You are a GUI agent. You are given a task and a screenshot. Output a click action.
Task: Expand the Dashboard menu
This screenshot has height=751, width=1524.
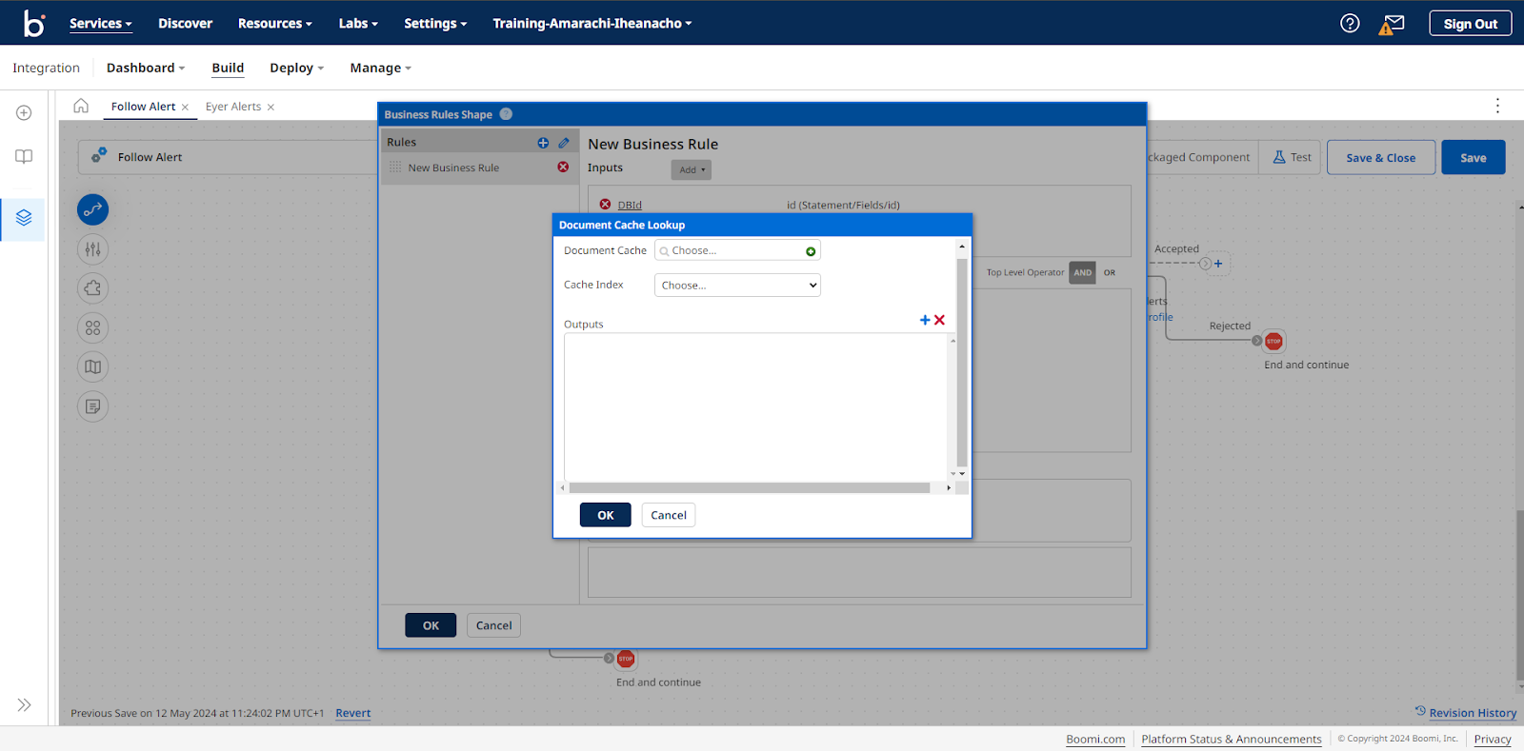[146, 68]
